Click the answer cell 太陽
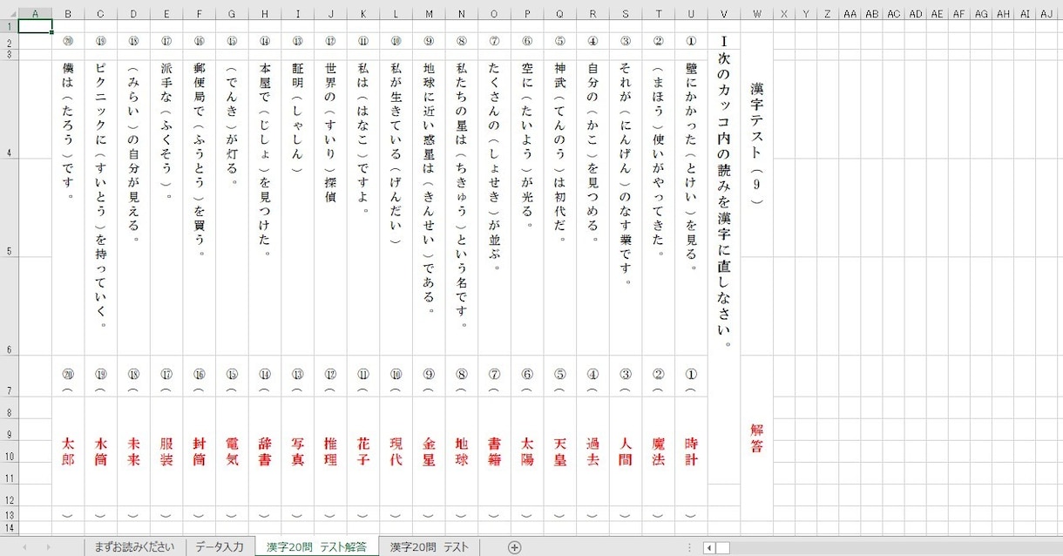This screenshot has width=1063, height=556. [x=527, y=451]
